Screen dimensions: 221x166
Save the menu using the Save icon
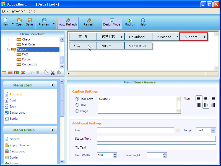coord(29,22)
